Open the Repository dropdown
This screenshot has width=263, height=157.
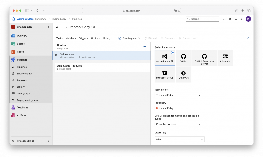click(x=178, y=108)
